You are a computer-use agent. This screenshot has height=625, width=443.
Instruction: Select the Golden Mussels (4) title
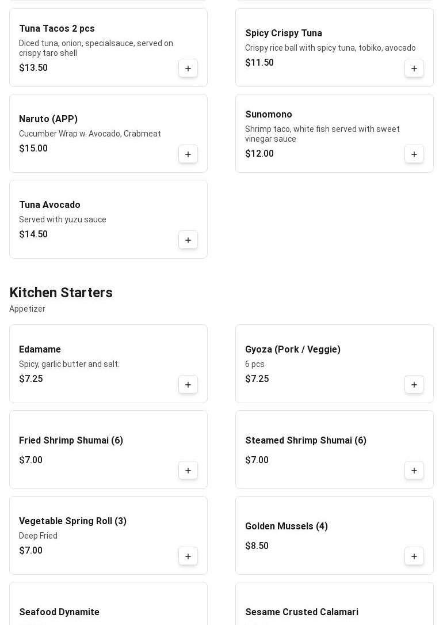287,526
